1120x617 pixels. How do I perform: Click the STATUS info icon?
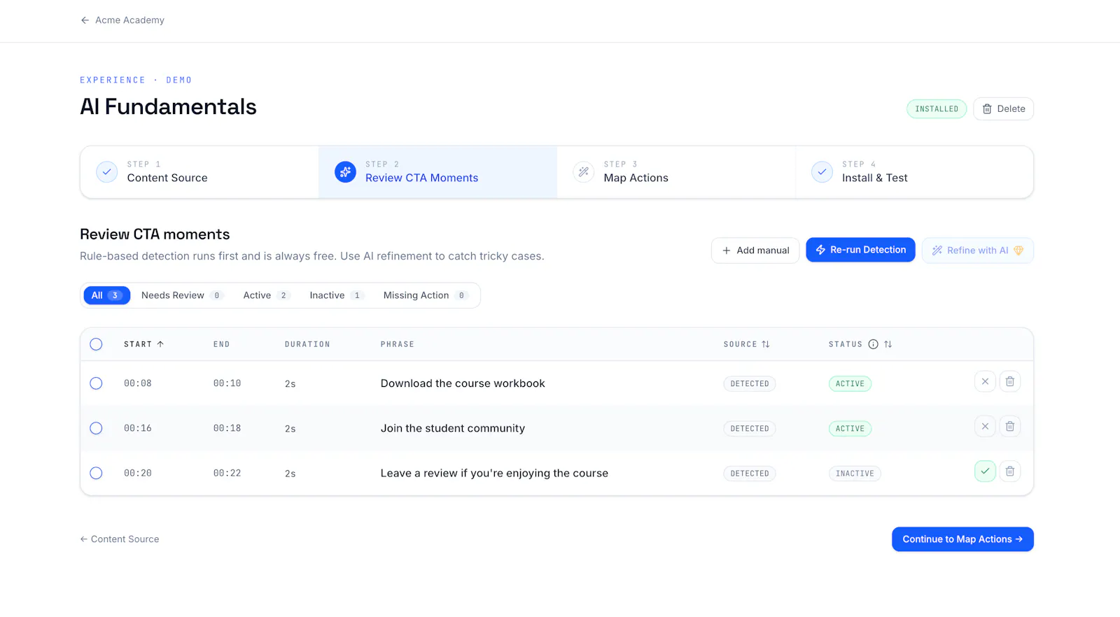(x=873, y=344)
